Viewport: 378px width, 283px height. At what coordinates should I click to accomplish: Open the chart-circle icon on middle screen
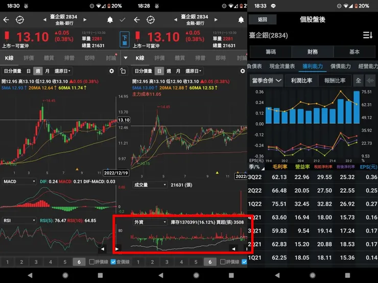point(151,20)
